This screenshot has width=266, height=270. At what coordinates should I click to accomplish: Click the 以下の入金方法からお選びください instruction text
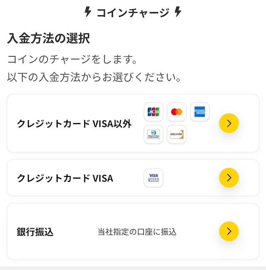pyautogui.click(x=94, y=77)
